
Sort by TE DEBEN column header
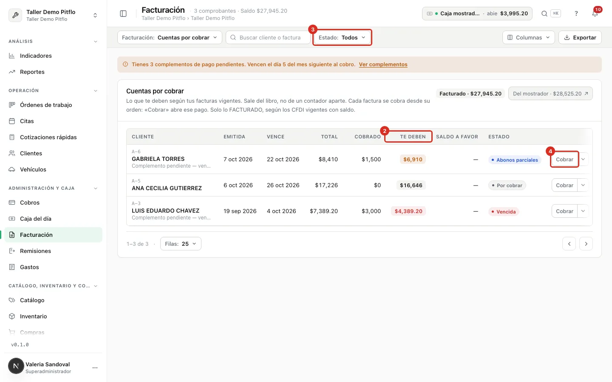pos(413,137)
